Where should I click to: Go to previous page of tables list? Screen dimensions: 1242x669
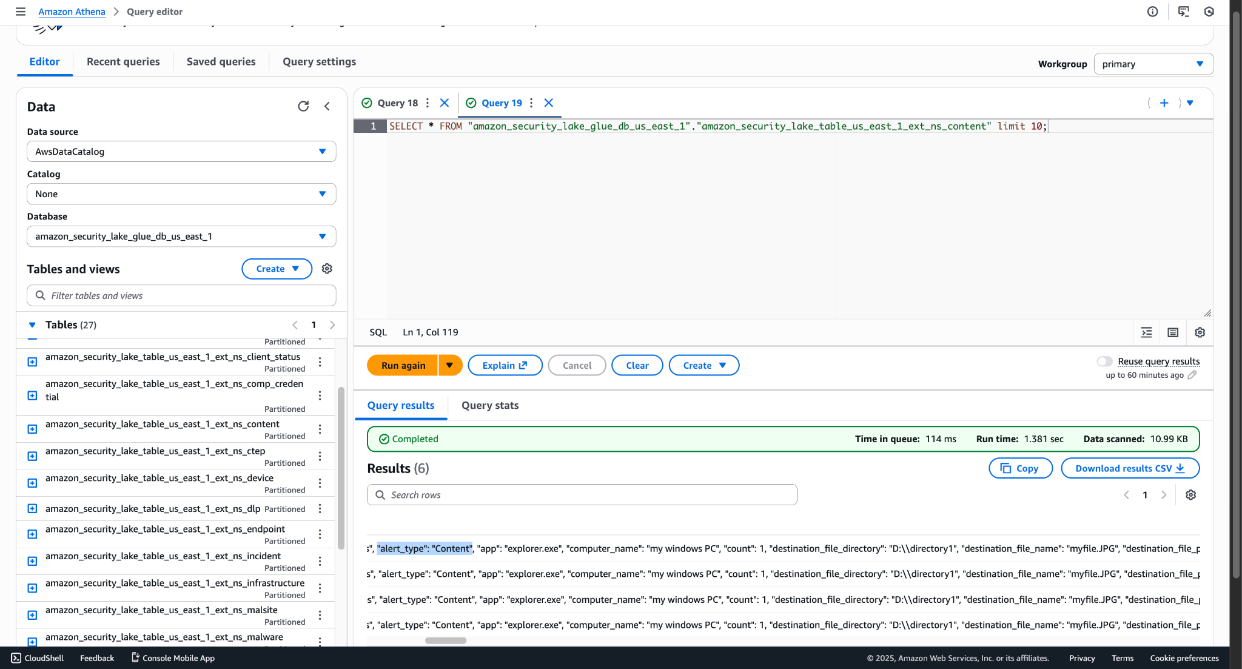295,325
